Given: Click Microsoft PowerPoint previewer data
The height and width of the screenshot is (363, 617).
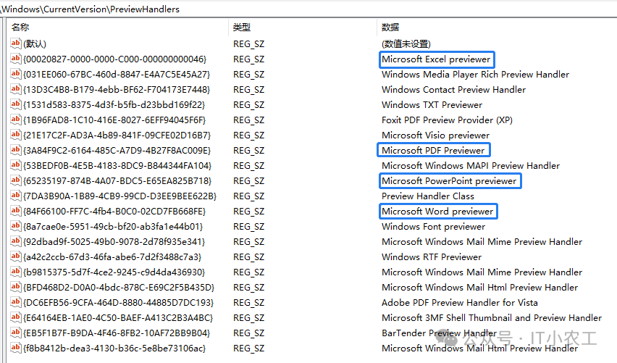Looking at the screenshot, I should (449, 181).
